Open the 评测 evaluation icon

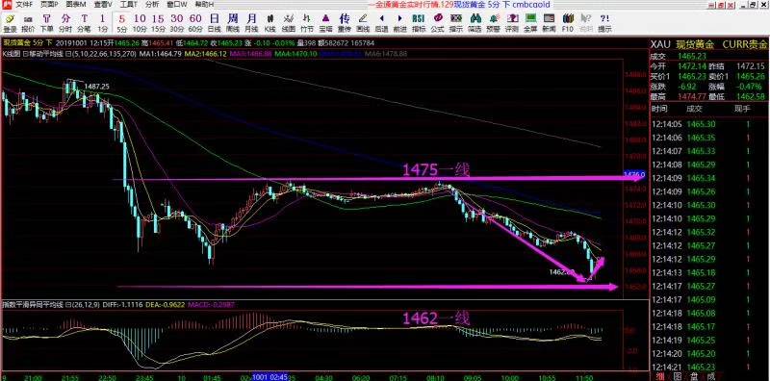(511, 22)
